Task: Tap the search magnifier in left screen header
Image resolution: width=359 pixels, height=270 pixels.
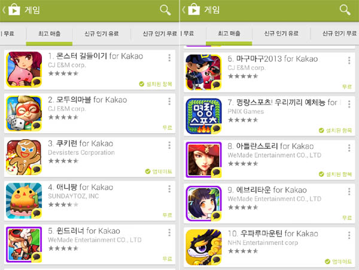Action: pos(165,10)
